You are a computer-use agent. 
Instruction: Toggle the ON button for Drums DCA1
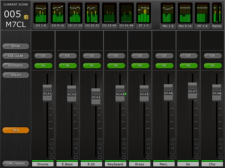43,65
